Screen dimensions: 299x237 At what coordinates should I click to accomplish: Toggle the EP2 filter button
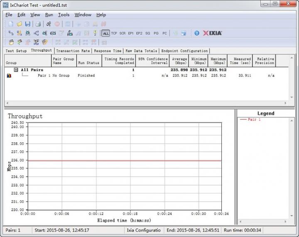tap(139, 33)
